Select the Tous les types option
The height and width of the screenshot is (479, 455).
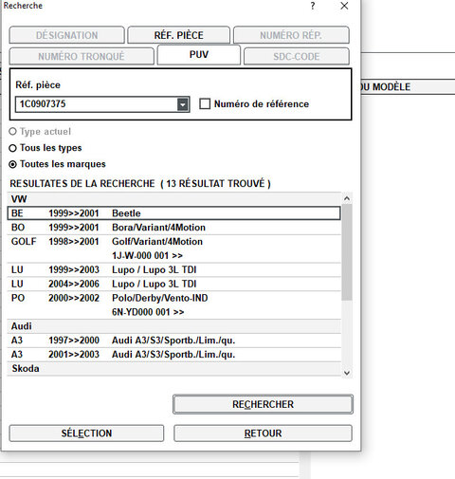click(12, 148)
